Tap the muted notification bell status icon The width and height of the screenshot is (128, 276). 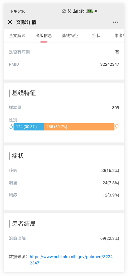[x=64, y=11]
